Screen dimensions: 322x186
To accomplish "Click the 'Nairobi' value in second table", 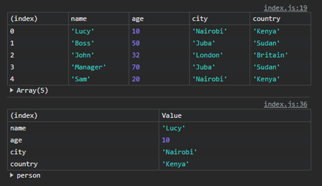I will (179, 152).
